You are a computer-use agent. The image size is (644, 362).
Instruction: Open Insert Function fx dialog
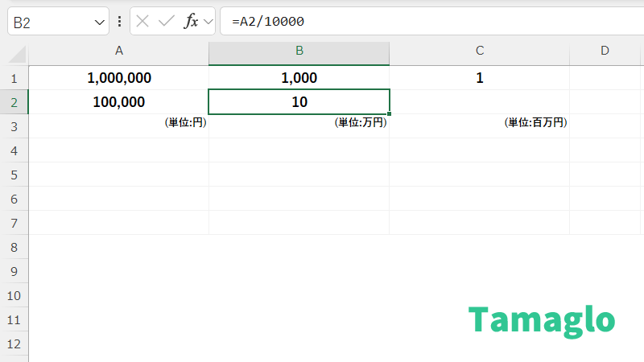point(191,22)
